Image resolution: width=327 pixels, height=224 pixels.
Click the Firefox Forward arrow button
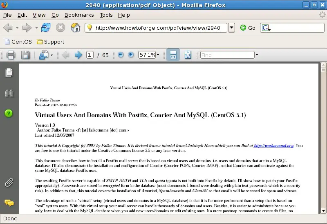click(27, 28)
